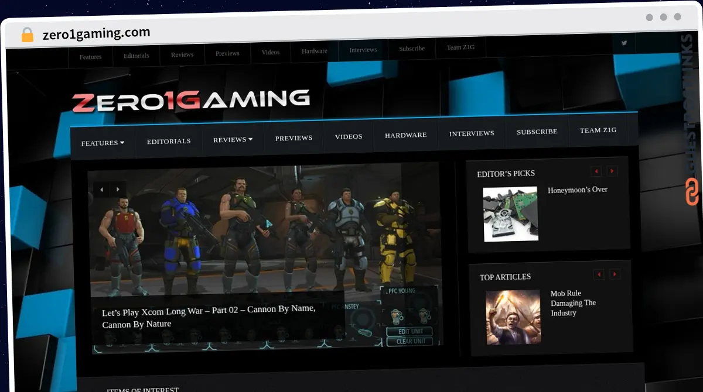Click Subscribe in the top small menu

click(x=412, y=49)
